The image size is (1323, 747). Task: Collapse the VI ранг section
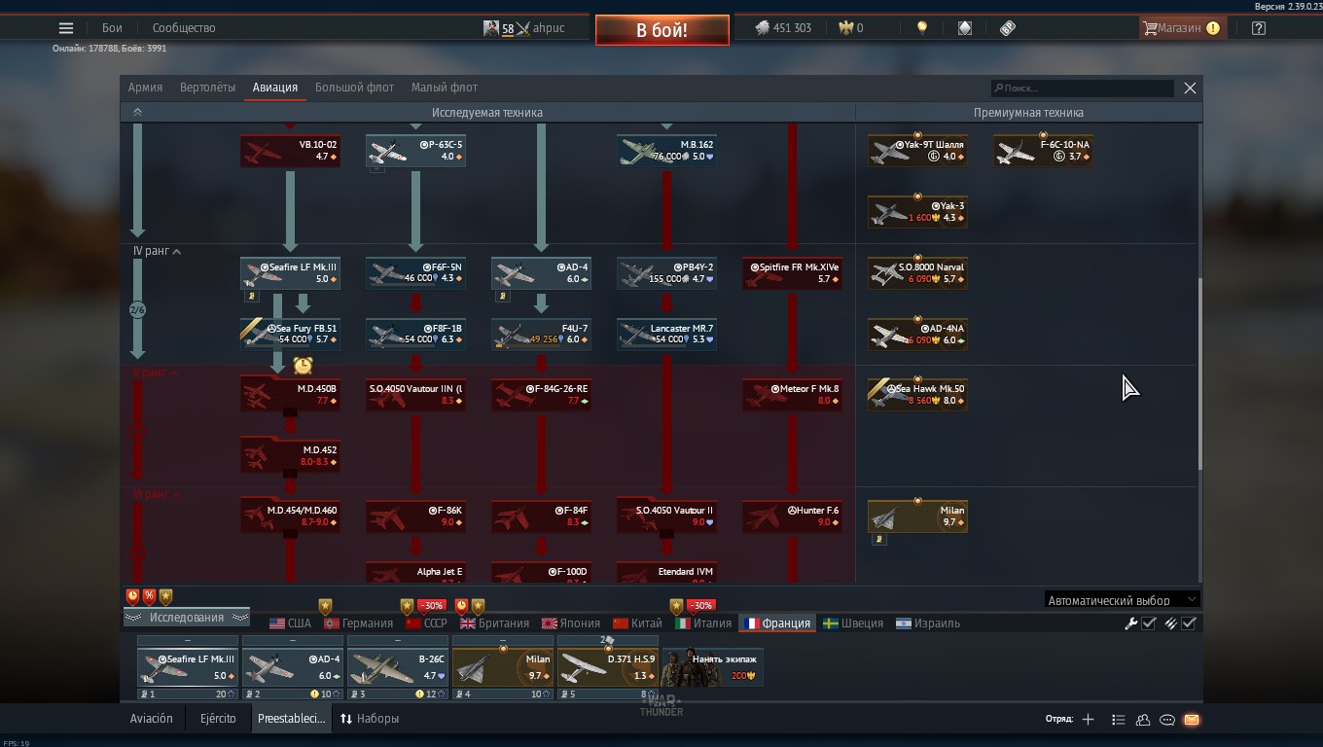tap(156, 494)
